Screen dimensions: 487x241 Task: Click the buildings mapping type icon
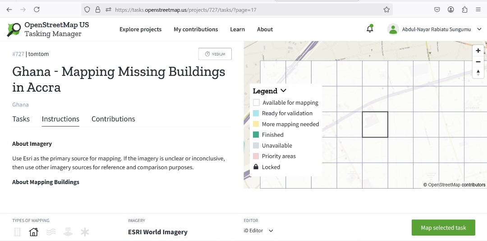33,232
